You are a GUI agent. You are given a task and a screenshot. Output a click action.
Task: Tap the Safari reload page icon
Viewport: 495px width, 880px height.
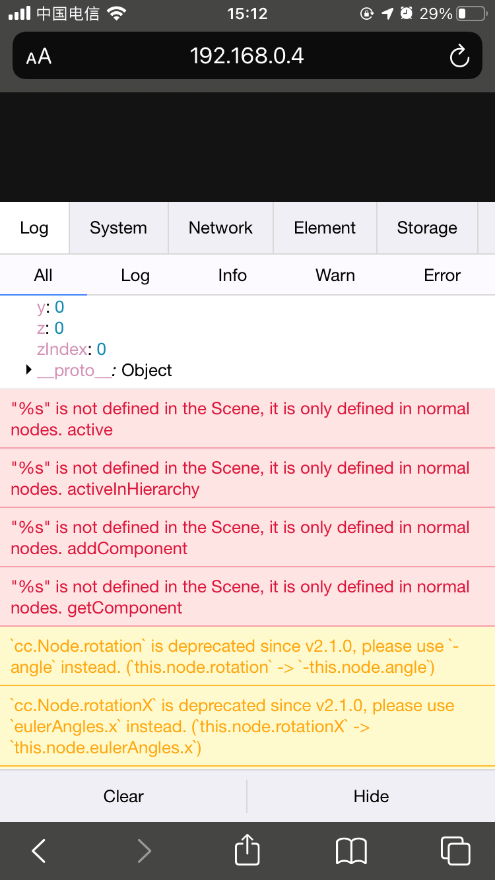[x=459, y=57]
